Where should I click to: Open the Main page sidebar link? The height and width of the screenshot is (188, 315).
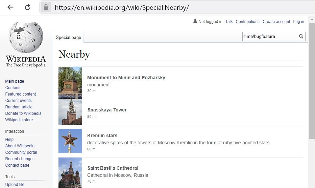click(15, 81)
